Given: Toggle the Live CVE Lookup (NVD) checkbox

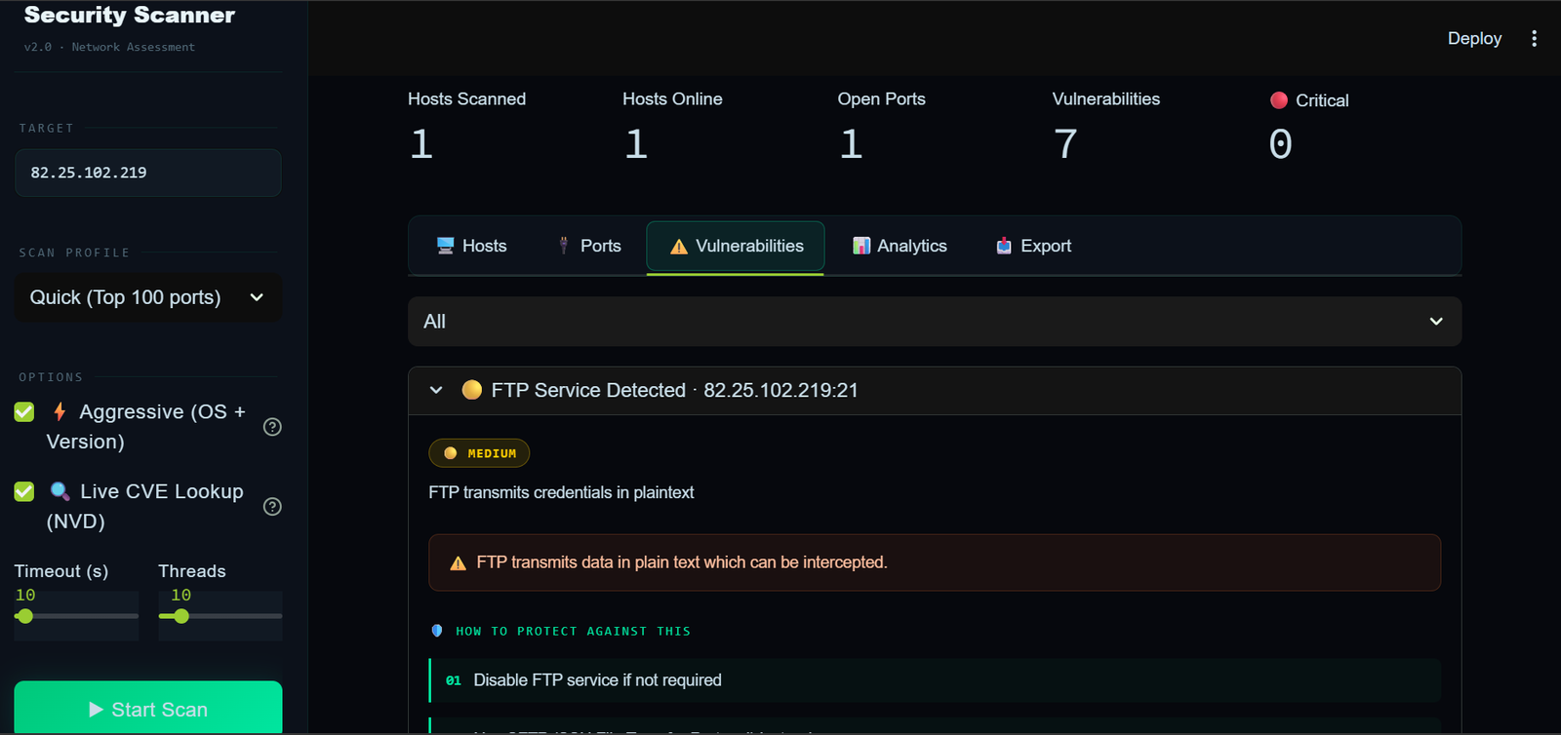Looking at the screenshot, I should tap(24, 491).
